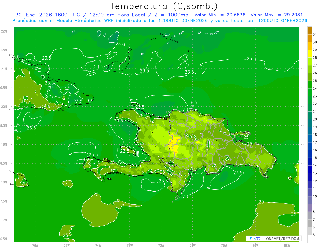Viewport: 322px width, 249px height.
Task: Select the "1200UTC_30ENE2026" initialization time
Action: click(183, 21)
